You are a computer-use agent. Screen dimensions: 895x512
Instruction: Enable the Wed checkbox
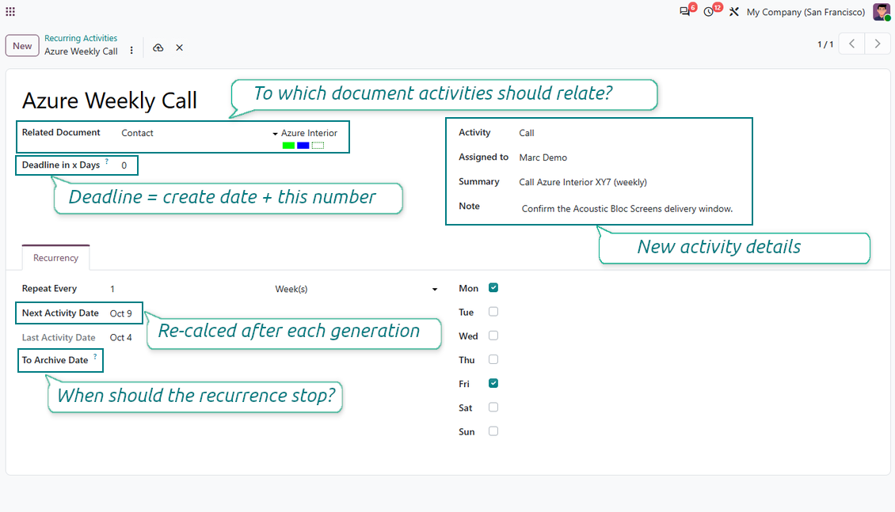(x=493, y=336)
